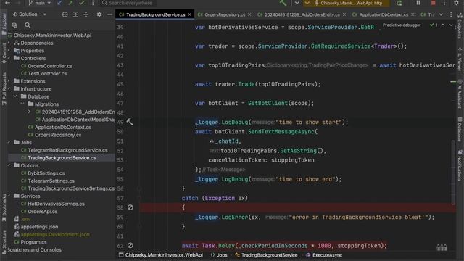Collapse the Services folder

pos(9,196)
